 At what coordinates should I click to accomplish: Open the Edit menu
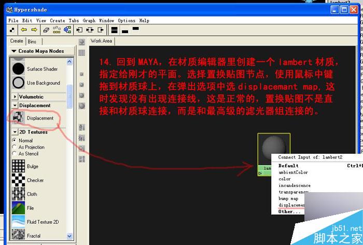tap(27, 21)
